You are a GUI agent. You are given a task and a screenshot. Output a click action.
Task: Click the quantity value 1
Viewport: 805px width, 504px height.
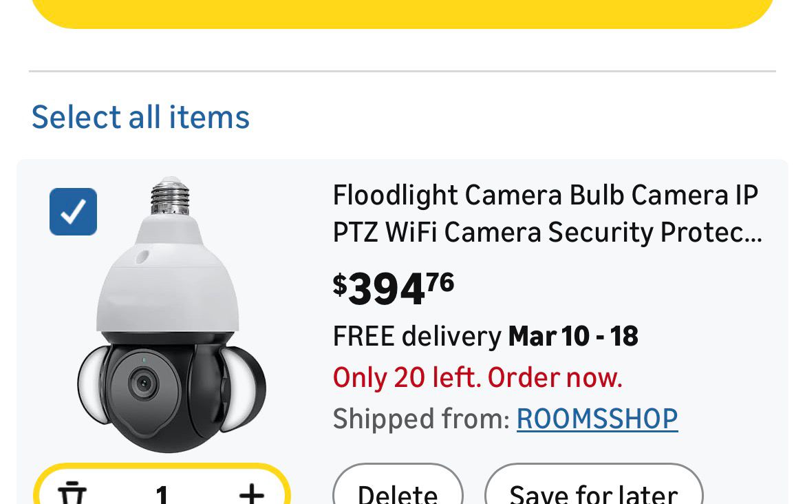pos(162,493)
